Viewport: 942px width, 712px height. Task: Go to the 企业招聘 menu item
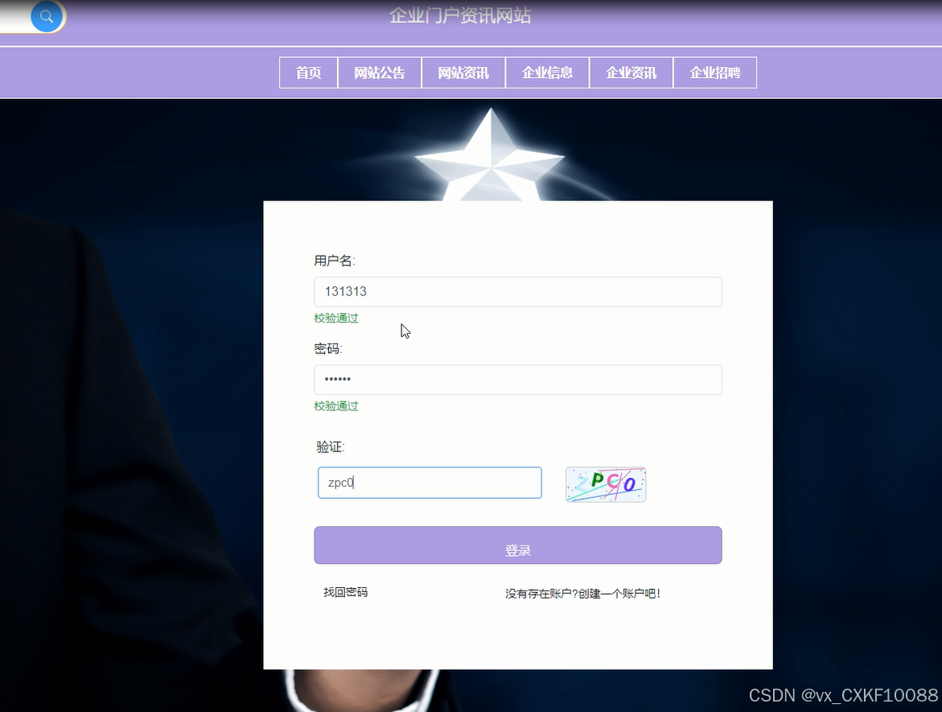[715, 72]
